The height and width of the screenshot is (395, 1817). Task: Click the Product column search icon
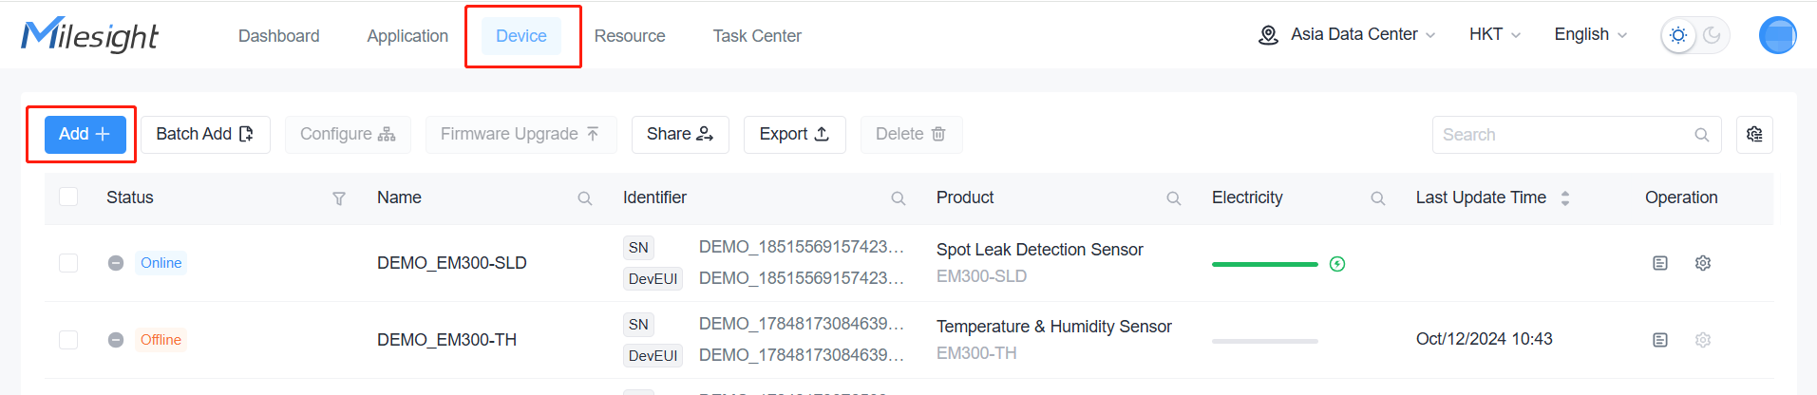click(1174, 198)
